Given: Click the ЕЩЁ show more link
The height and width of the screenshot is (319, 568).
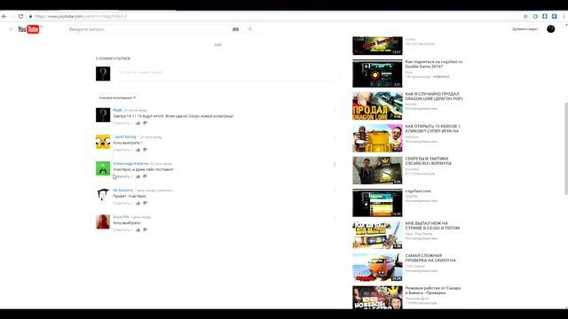Looking at the screenshot, I should [x=217, y=45].
